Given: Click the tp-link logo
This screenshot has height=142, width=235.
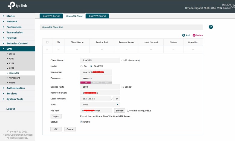Looking at the screenshot, I should tap(17, 5).
